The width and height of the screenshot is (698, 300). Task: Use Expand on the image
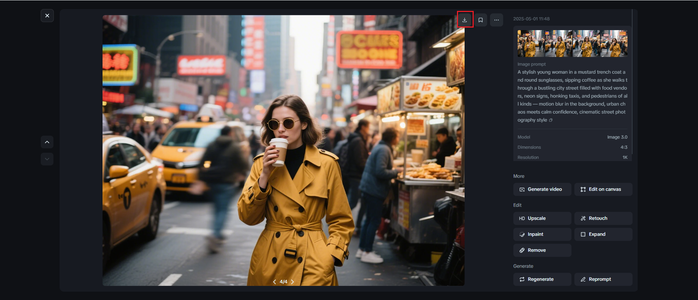tap(603, 234)
